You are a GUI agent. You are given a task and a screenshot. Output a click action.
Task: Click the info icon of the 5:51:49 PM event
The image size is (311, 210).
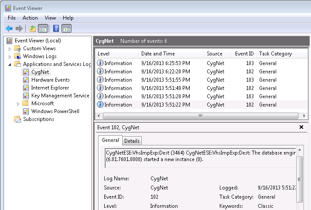point(100,88)
